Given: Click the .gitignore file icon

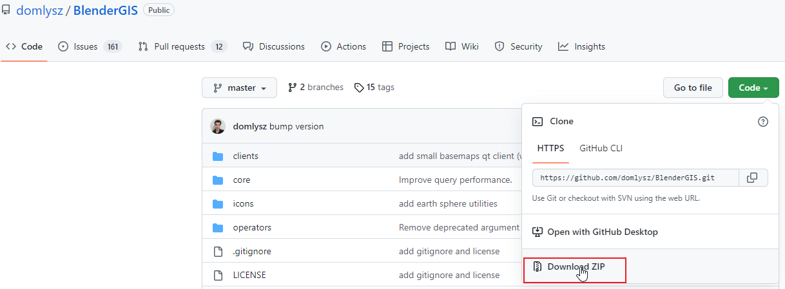Looking at the screenshot, I should (x=218, y=252).
